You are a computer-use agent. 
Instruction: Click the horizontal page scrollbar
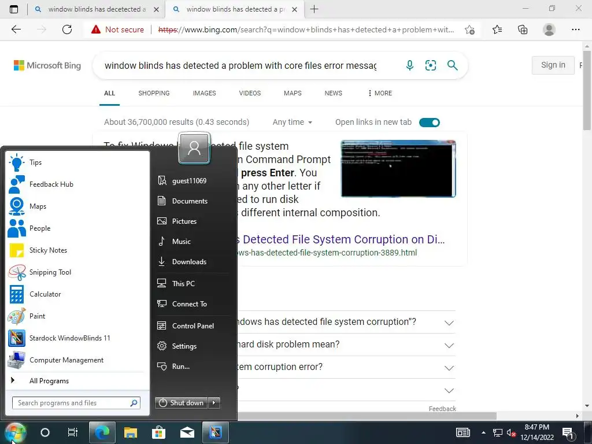click(366, 416)
